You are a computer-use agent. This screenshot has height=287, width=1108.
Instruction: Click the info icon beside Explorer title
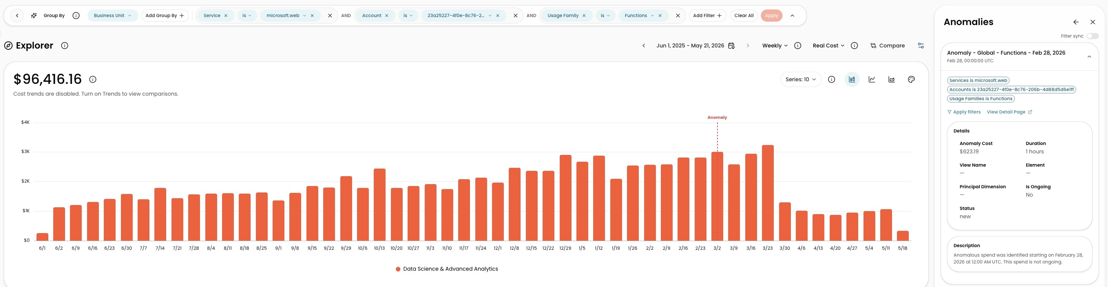click(65, 46)
